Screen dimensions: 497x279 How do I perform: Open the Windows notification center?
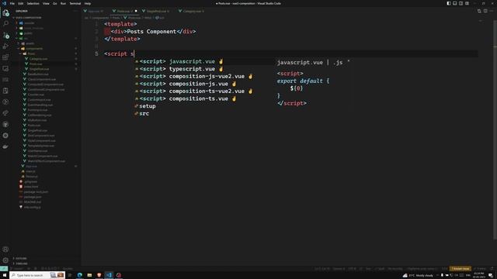tap(491, 275)
